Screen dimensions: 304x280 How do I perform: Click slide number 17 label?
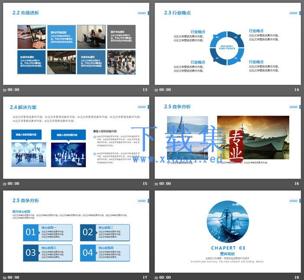pyautogui.click(x=145, y=277)
